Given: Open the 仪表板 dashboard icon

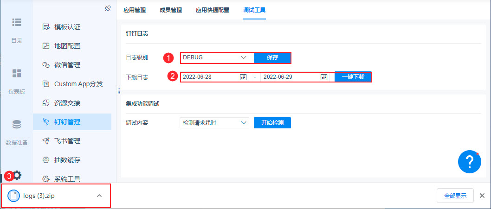Looking at the screenshot, I should click(17, 73).
